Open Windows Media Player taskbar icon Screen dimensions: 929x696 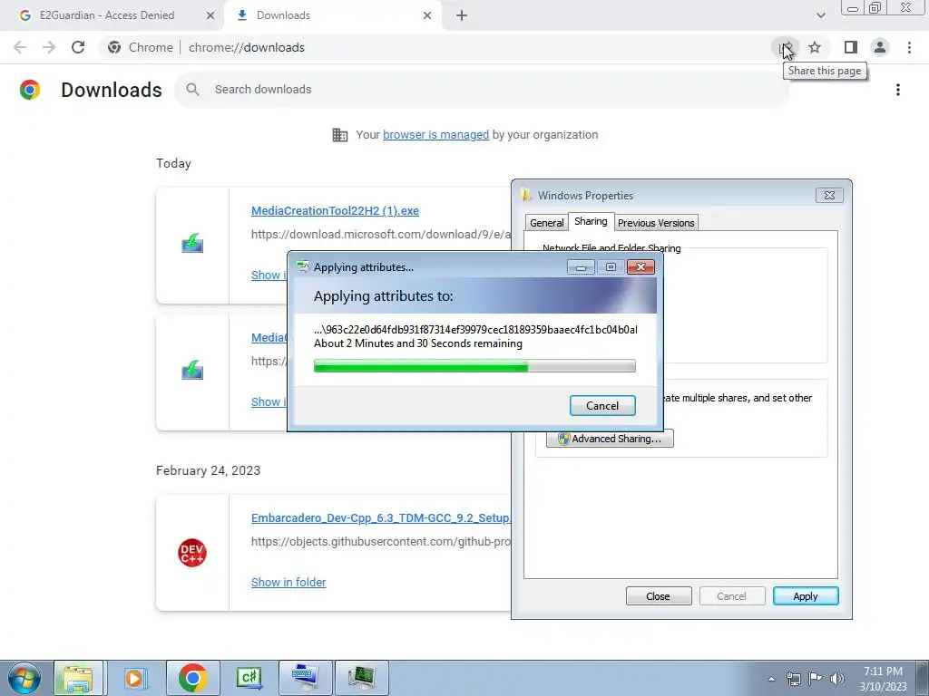pyautogui.click(x=134, y=678)
